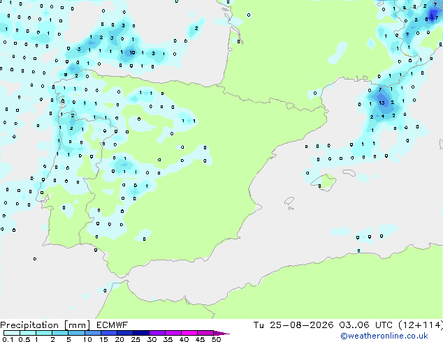Viewport: 443px width, 342px height.
Task: Click the '13' precipitation value on map
Action: [x=382, y=103]
